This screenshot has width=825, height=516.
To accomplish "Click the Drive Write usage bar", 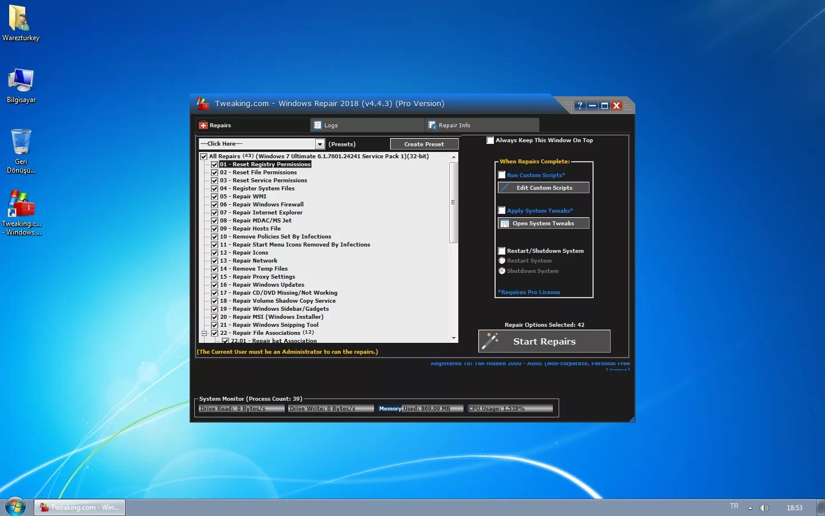I will point(331,409).
